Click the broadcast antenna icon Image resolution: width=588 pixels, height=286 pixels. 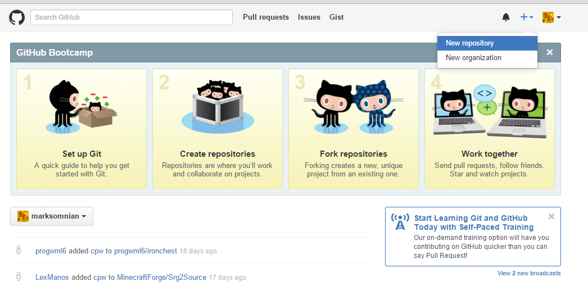[x=400, y=222]
